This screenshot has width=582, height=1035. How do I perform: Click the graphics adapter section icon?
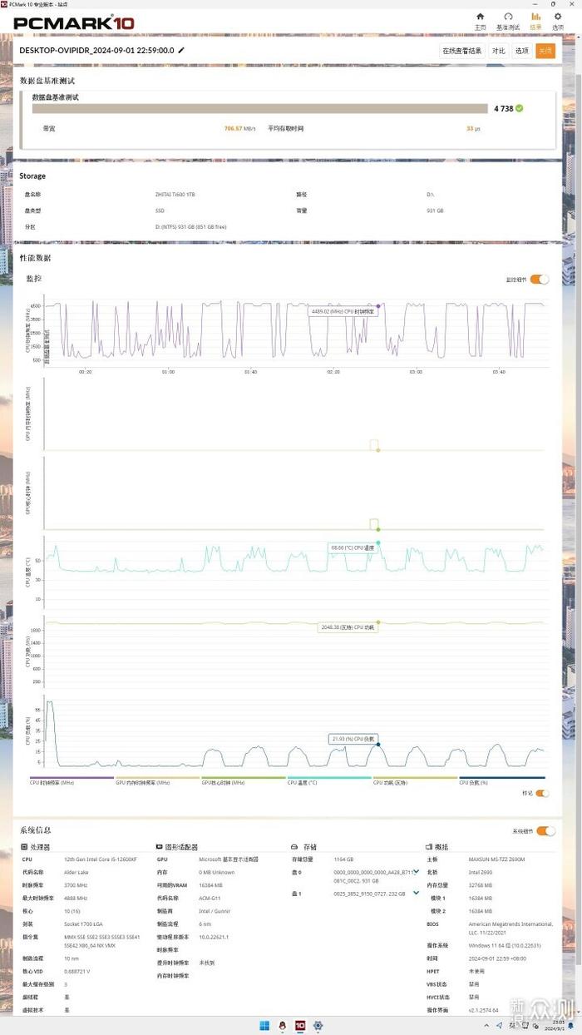159,846
